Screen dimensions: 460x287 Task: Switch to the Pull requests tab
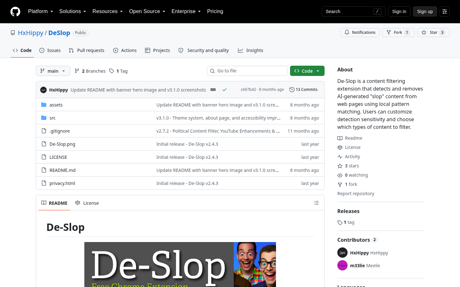tap(87, 50)
